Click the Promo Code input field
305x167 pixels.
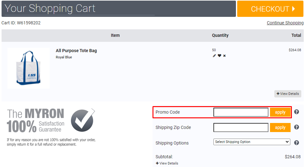241,112
